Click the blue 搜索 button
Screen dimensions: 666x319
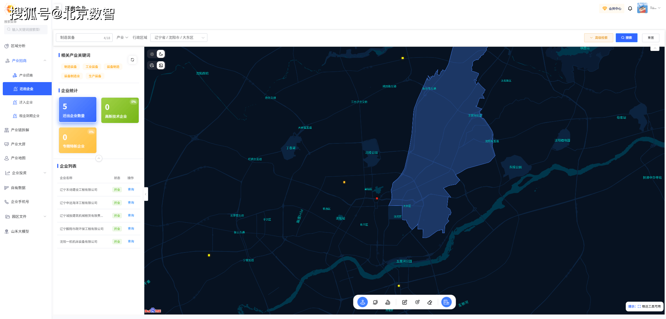[626, 38]
